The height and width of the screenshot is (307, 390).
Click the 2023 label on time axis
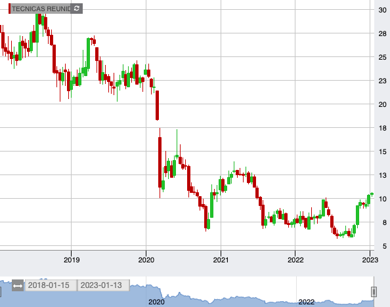coord(370,260)
